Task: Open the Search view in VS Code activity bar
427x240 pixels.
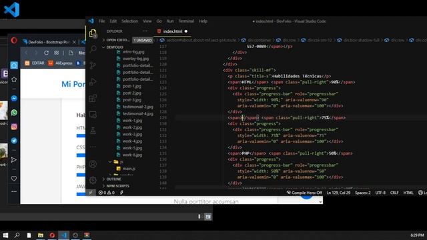Action: [93, 49]
